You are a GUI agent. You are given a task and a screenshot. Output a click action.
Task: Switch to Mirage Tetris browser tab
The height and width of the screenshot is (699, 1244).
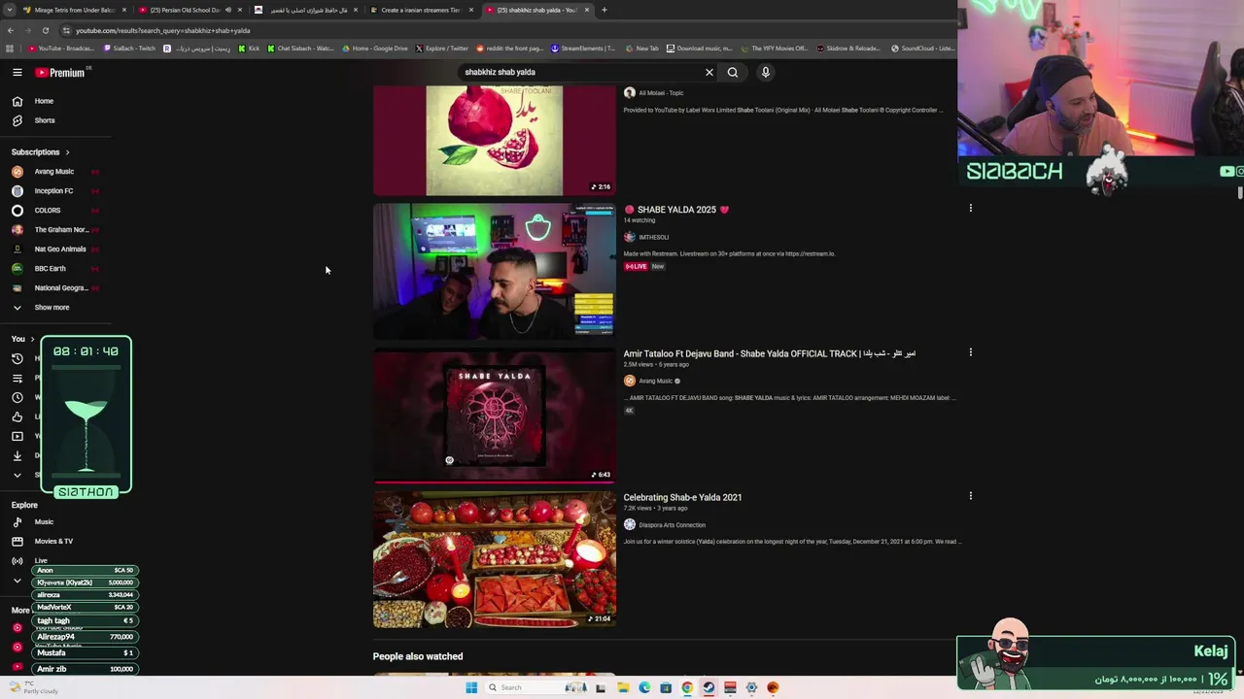pyautogui.click(x=76, y=10)
